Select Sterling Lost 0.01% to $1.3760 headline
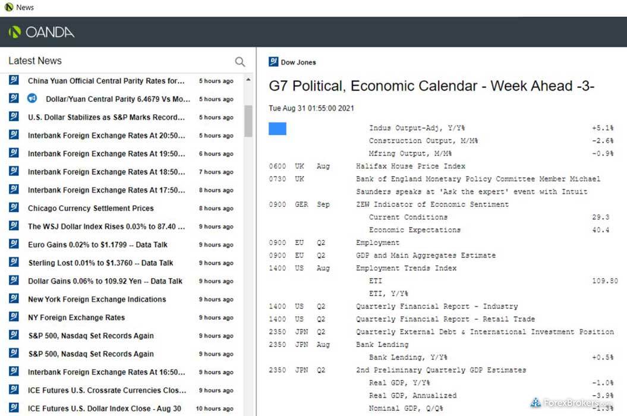Image resolution: width=627 pixels, height=416 pixels. (100, 263)
